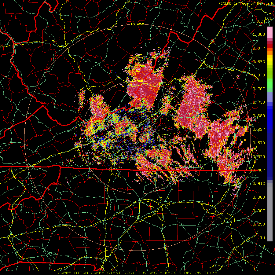Pick the light pink segment atop the color bar
The height and width of the screenshot is (275, 275).
tap(270, 33)
